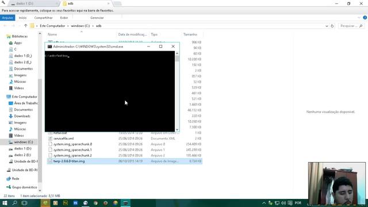
Task: Open Área de Trabalho in navigation pane
Action: 25,103
